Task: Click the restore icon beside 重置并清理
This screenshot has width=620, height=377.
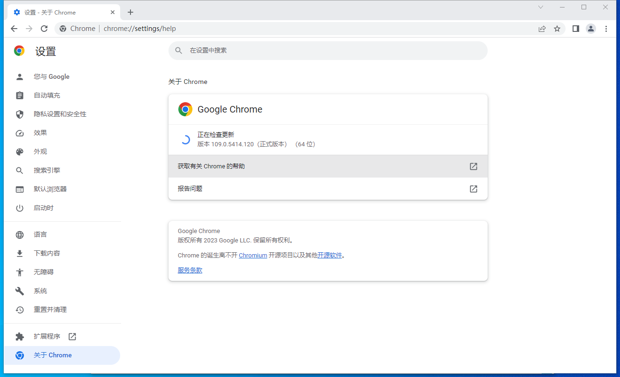Action: (19, 309)
